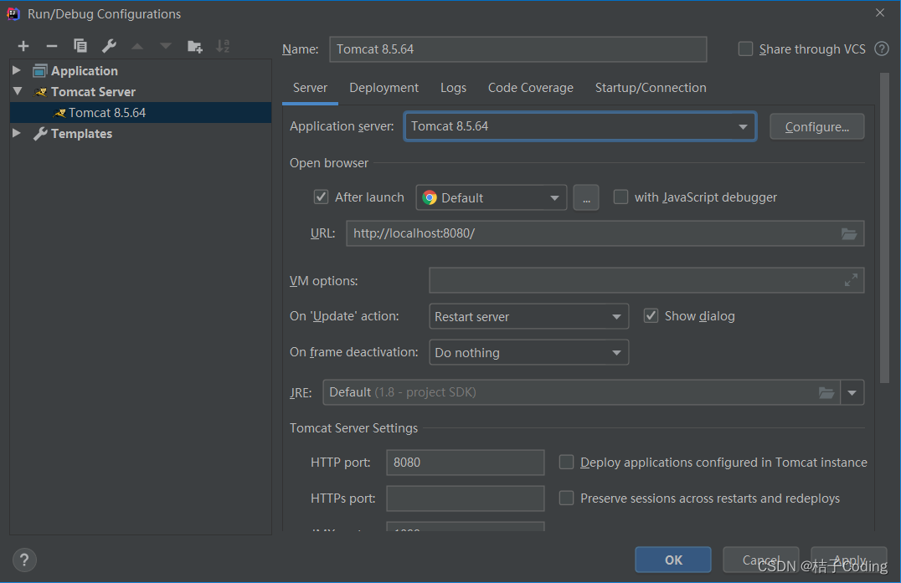Click the settings panel vertical scrollbar
The height and width of the screenshot is (583, 901).
point(885,228)
